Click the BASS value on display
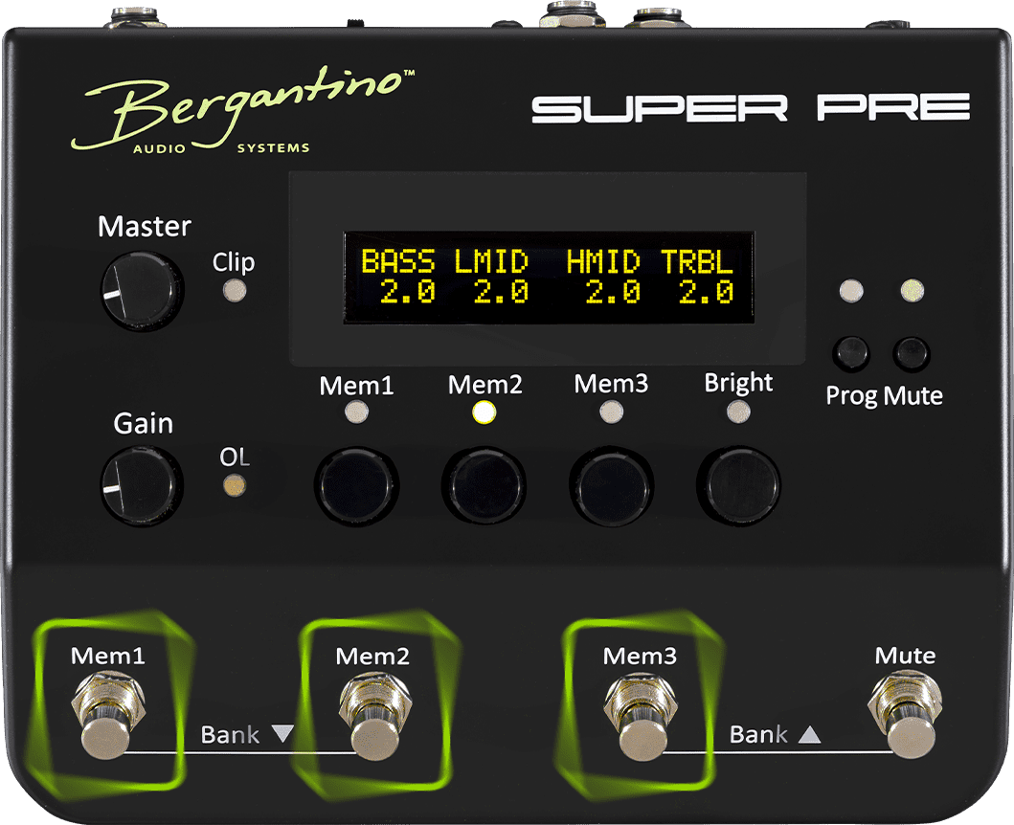 pyautogui.click(x=407, y=292)
